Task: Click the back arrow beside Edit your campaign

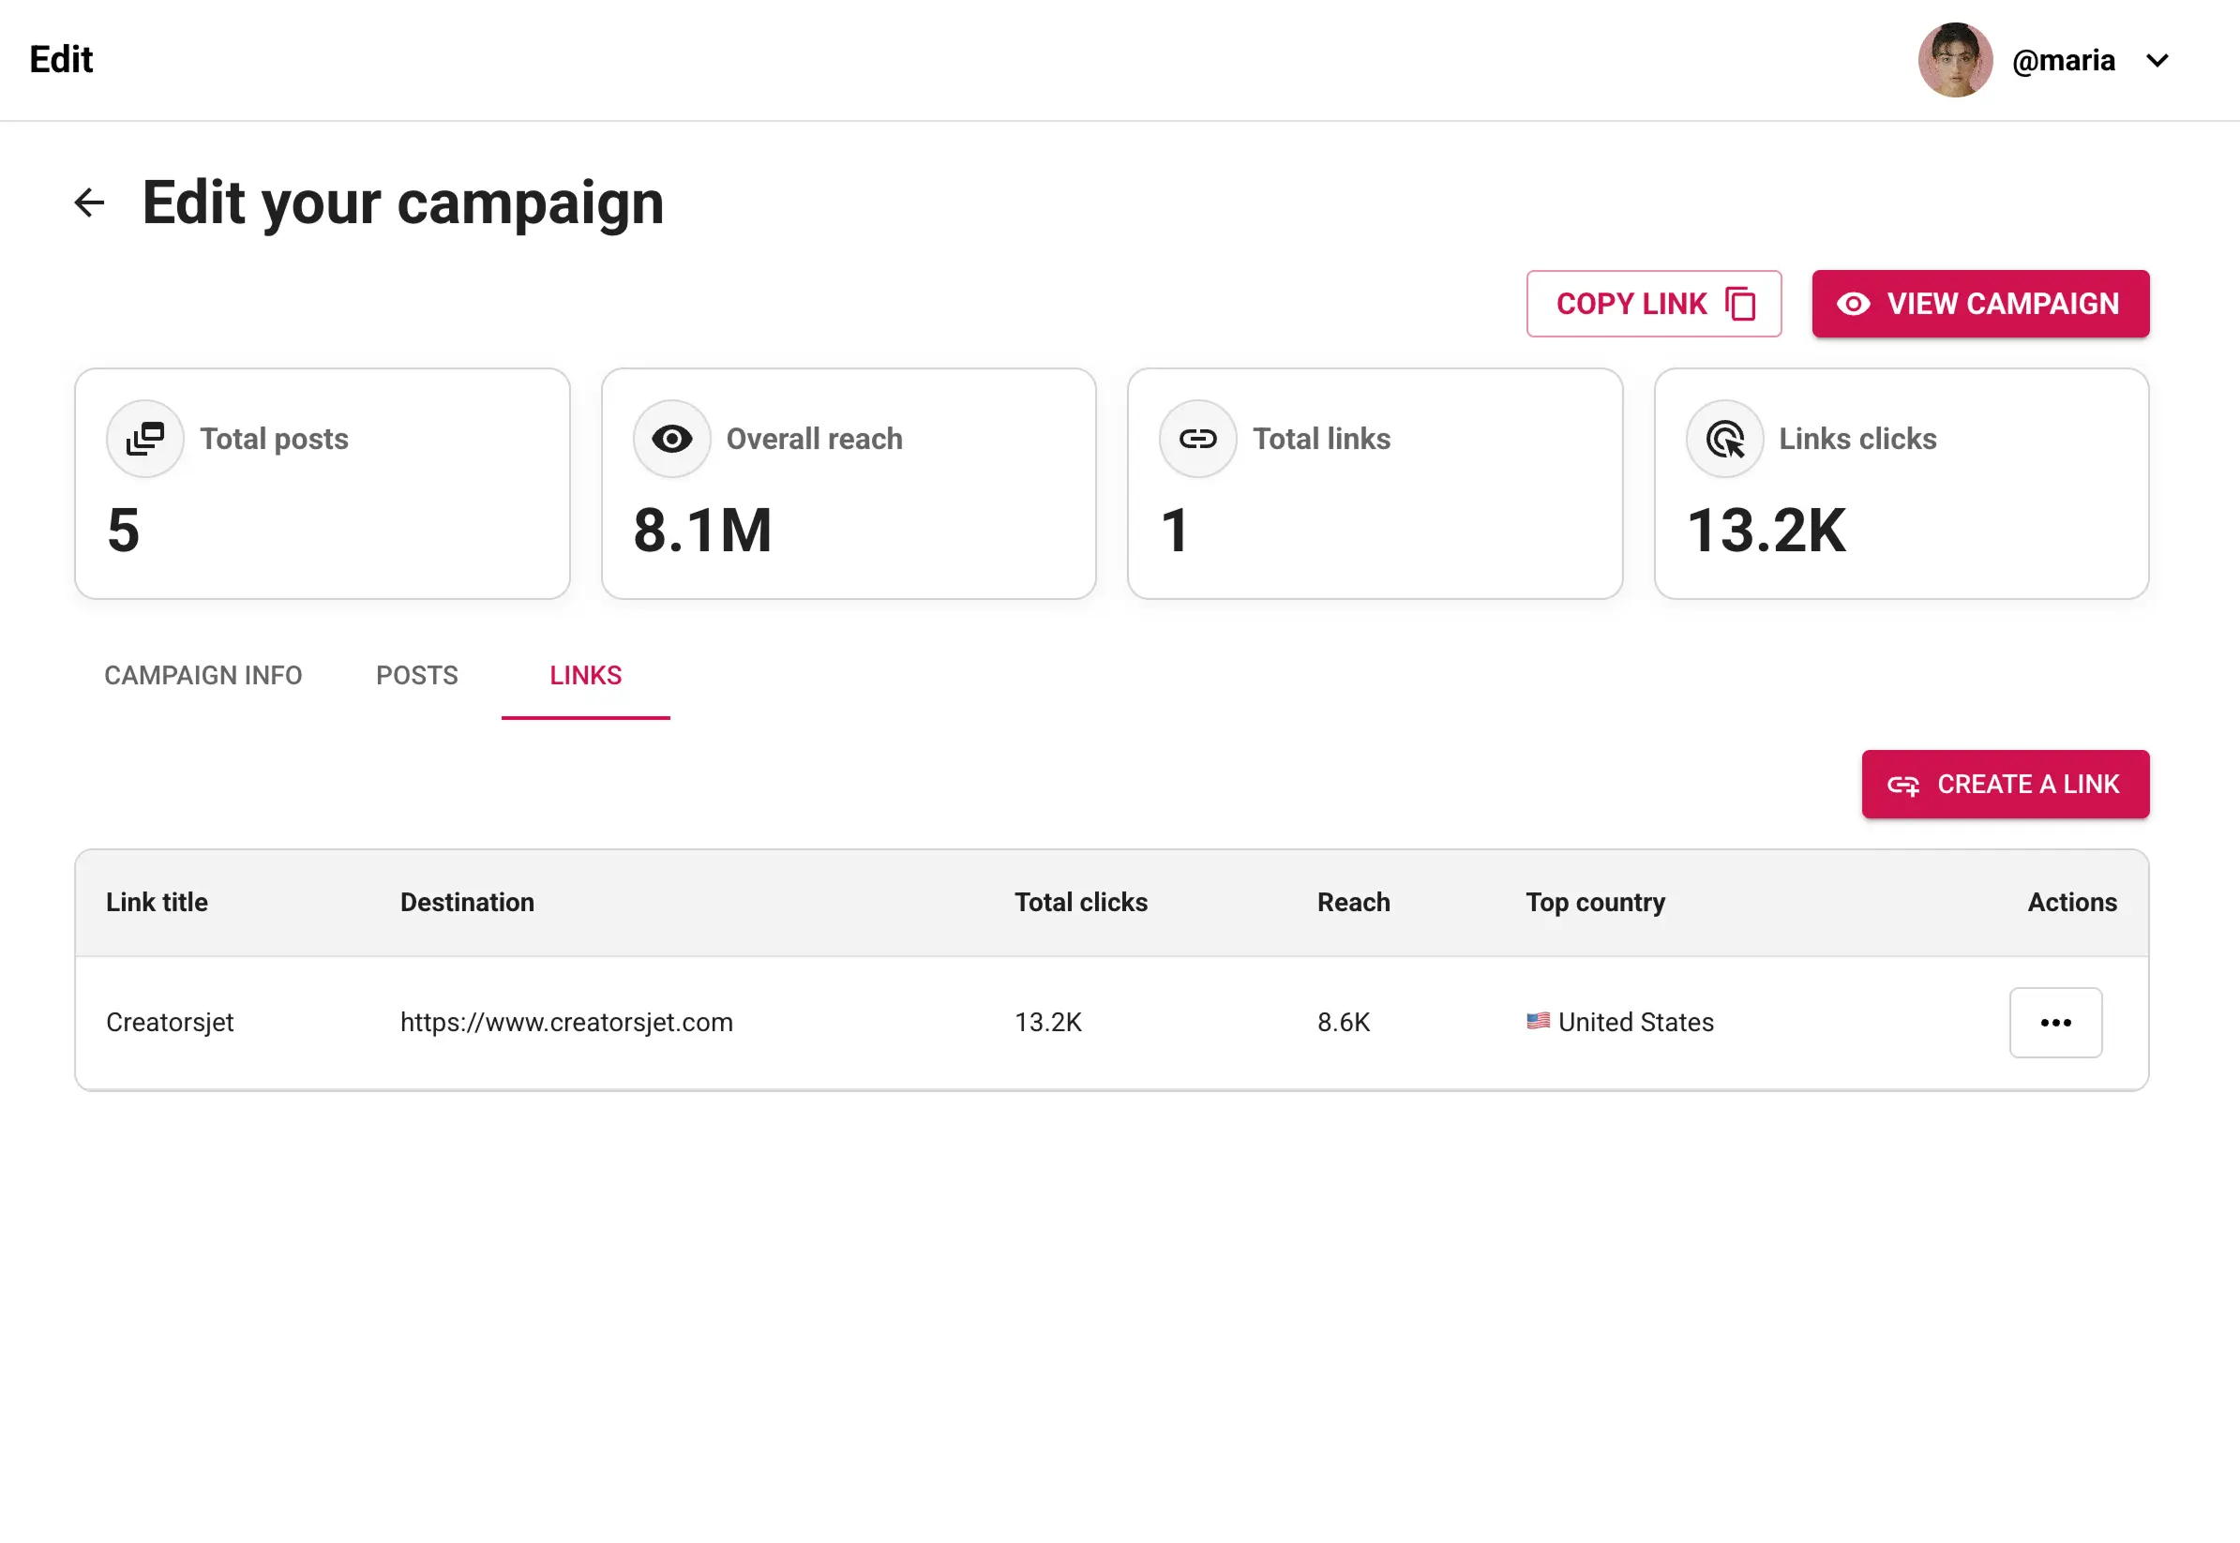Action: (x=89, y=202)
